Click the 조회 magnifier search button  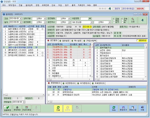click(x=133, y=20)
